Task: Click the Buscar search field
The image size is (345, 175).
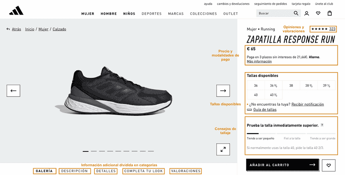Action: tap(275, 13)
